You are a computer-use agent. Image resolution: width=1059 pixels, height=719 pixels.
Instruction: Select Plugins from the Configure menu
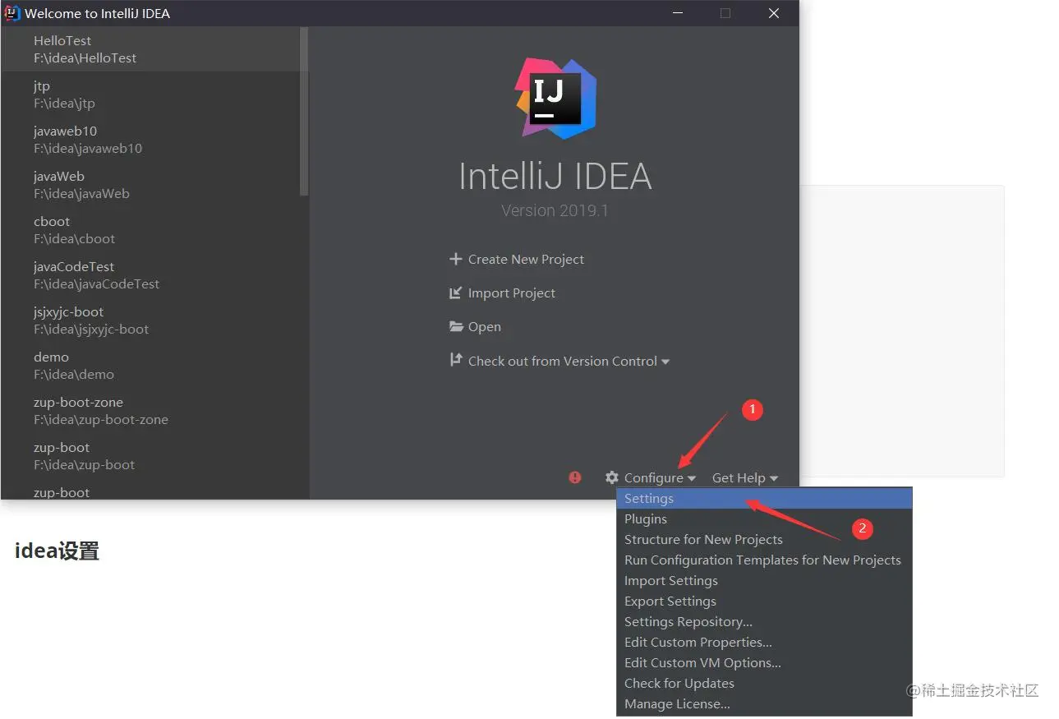[764, 519]
